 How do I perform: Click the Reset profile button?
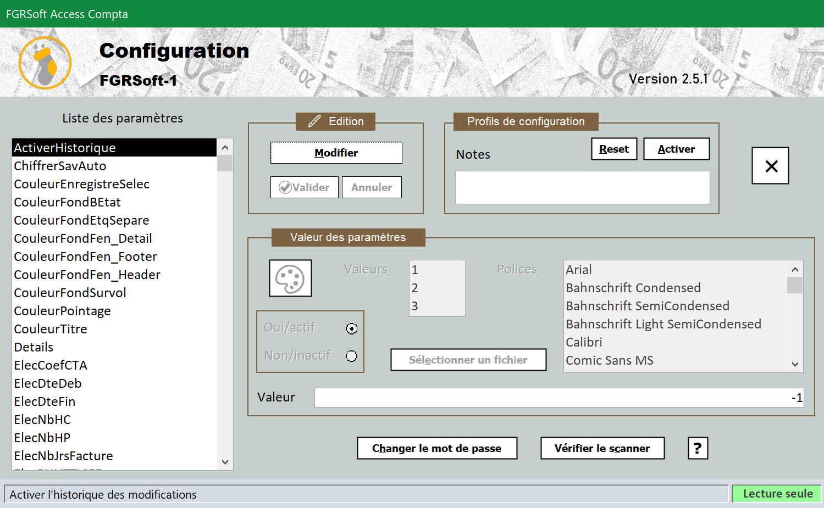[x=614, y=149]
